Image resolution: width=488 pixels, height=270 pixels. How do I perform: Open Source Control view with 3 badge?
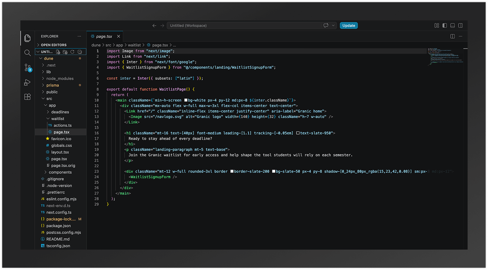tap(28, 68)
